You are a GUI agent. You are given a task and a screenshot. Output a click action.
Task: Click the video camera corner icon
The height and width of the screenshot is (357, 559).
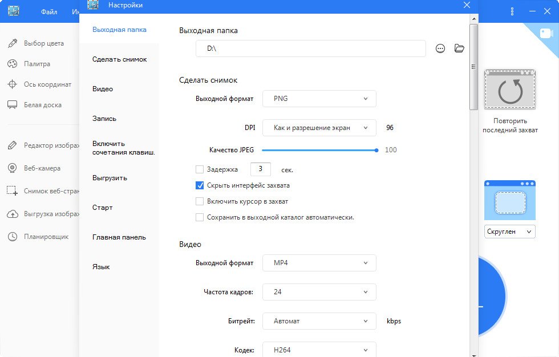pyautogui.click(x=546, y=33)
